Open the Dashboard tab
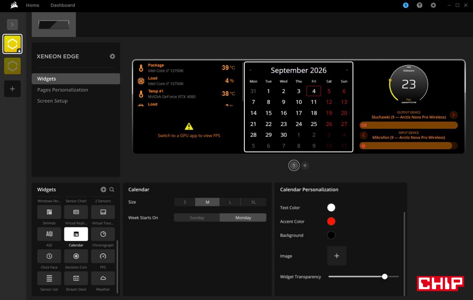473x300 pixels. click(63, 5)
